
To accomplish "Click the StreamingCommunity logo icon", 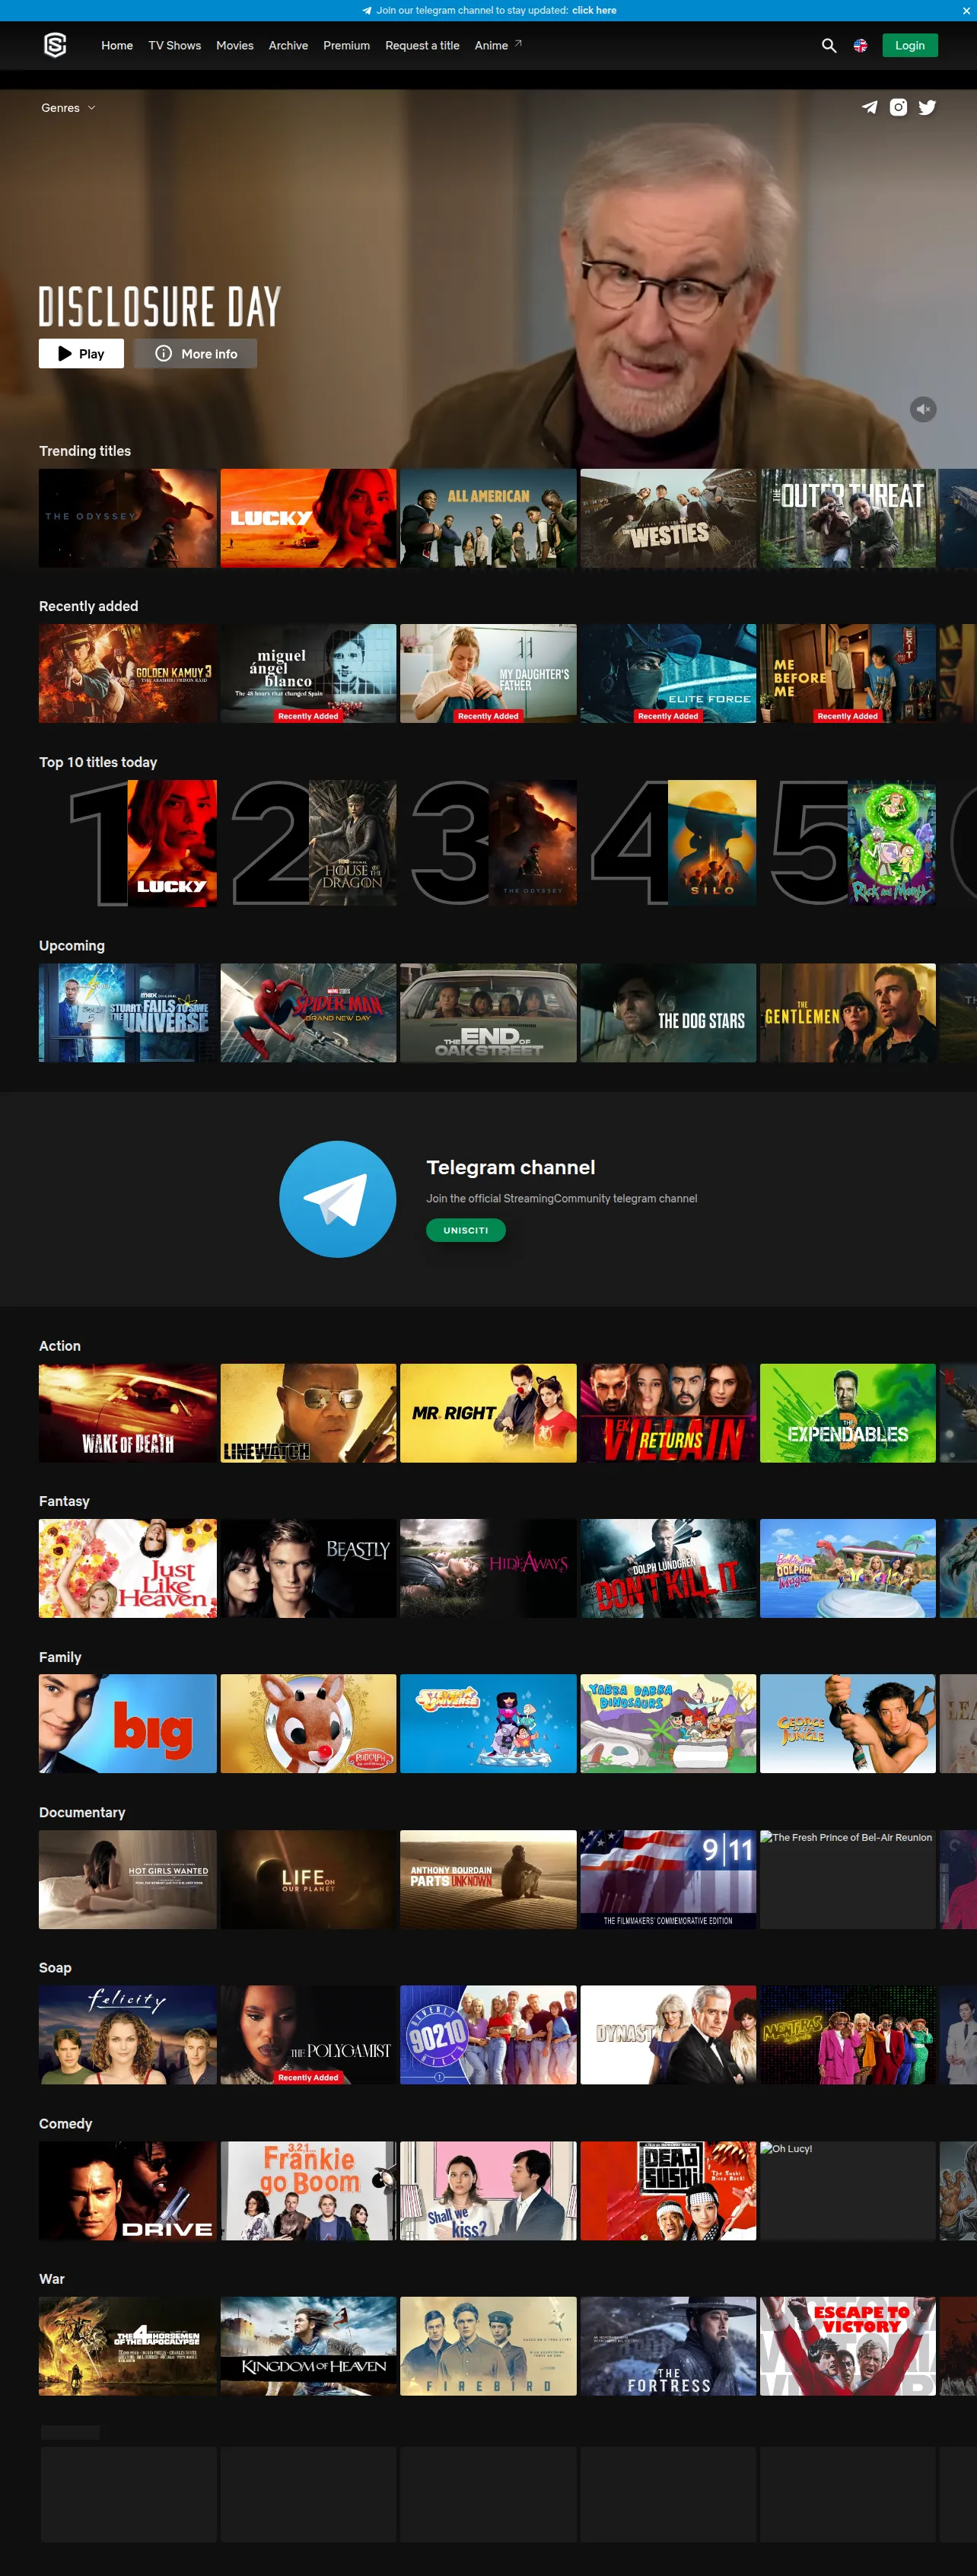I will [55, 45].
